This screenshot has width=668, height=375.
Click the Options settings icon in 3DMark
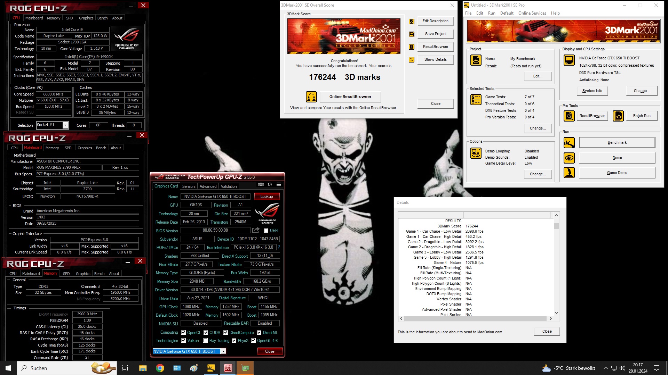coord(476,153)
